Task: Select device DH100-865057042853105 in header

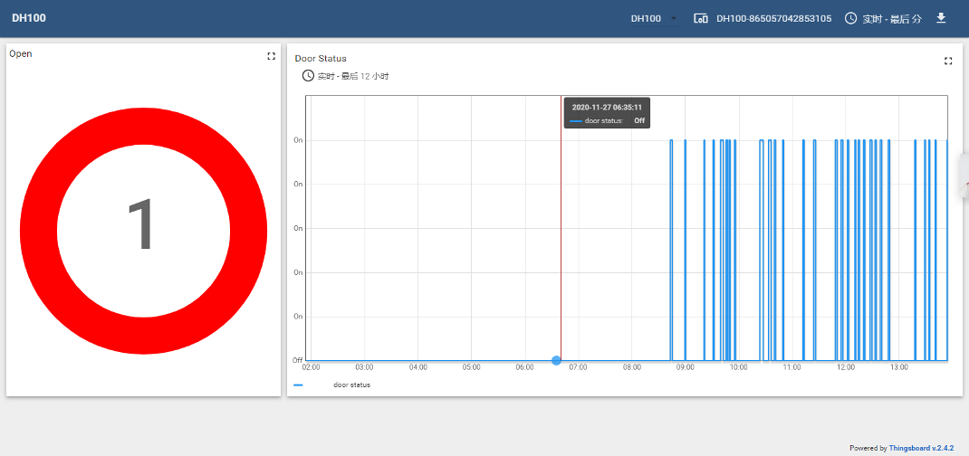Action: pyautogui.click(x=773, y=18)
